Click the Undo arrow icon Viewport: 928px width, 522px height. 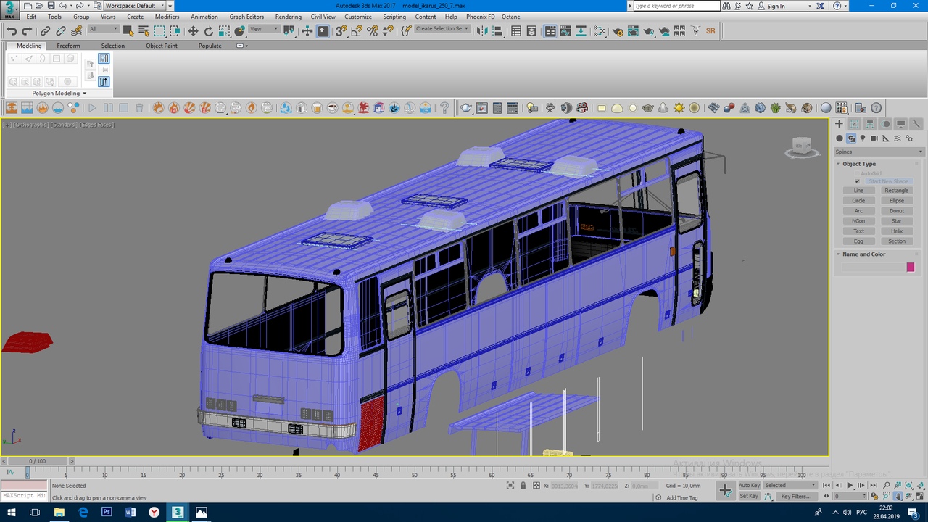[x=11, y=31]
